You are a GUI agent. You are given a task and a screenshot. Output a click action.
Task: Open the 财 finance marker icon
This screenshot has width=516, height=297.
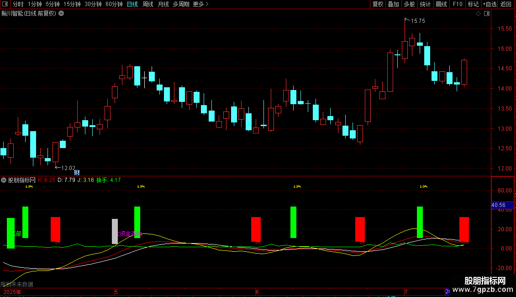click(77, 173)
